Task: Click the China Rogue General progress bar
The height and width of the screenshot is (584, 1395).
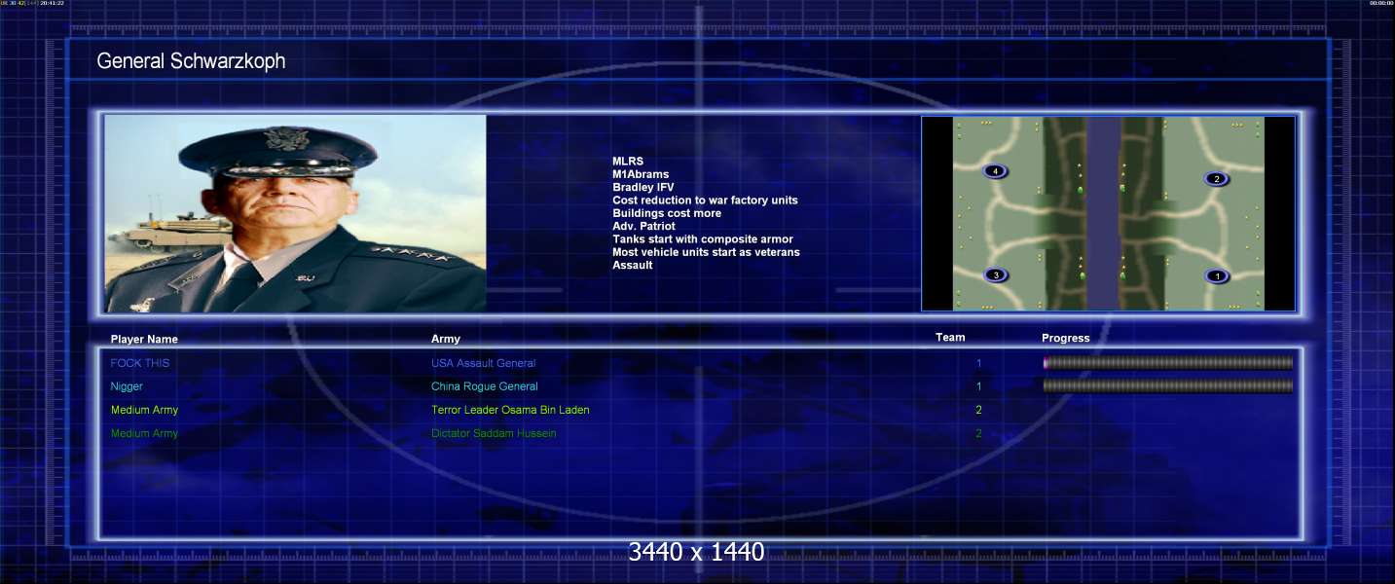Action: coord(1168,386)
